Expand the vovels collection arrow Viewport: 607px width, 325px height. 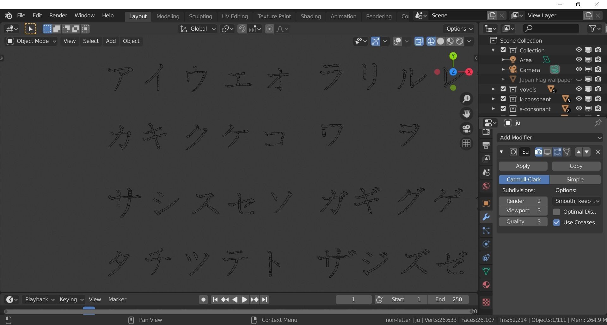(494, 89)
